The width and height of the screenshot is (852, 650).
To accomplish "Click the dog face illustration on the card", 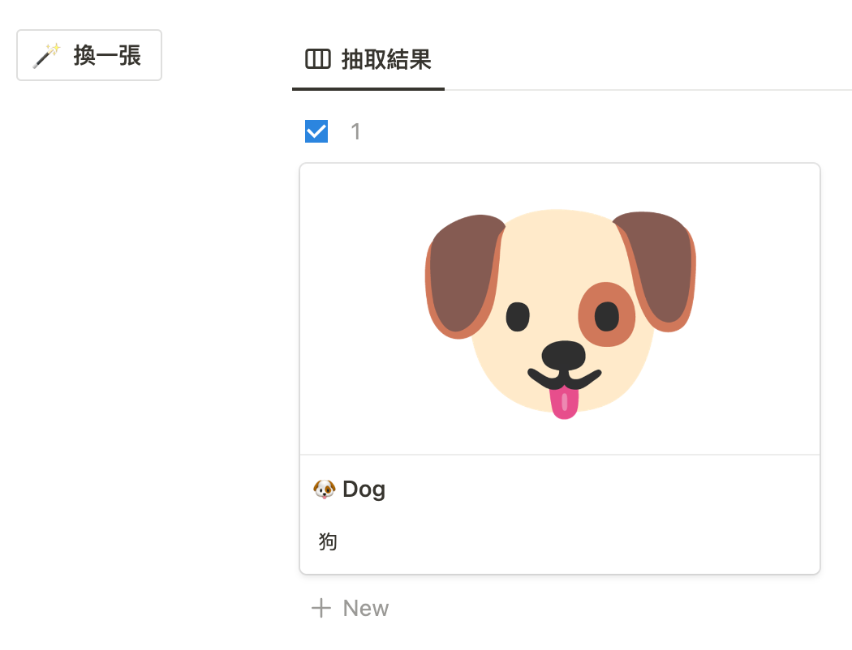I will 559,312.
